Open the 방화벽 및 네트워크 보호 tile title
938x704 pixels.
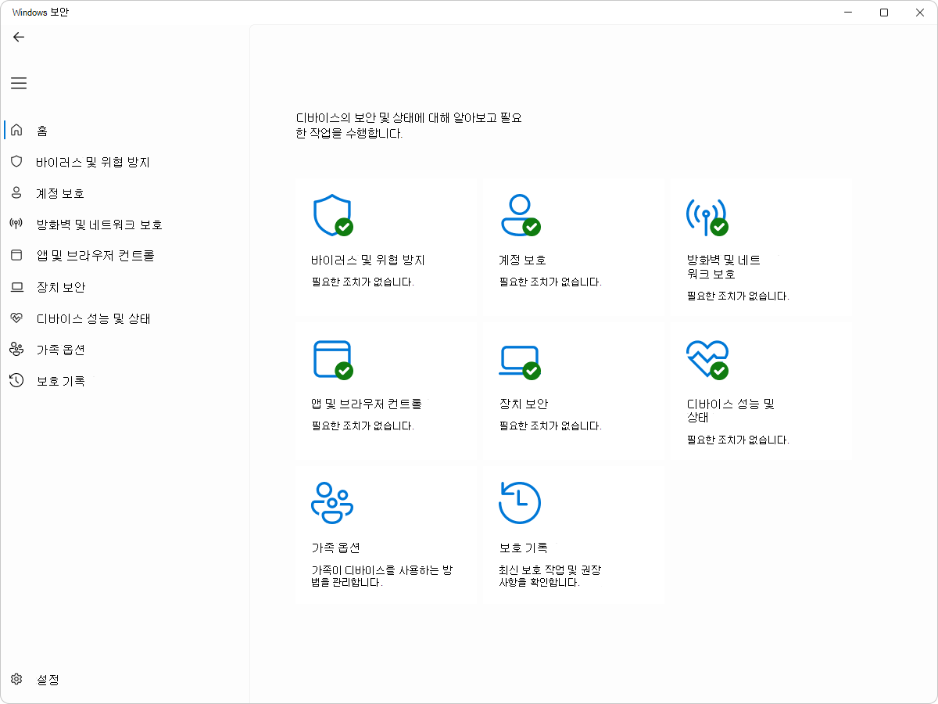click(x=724, y=268)
